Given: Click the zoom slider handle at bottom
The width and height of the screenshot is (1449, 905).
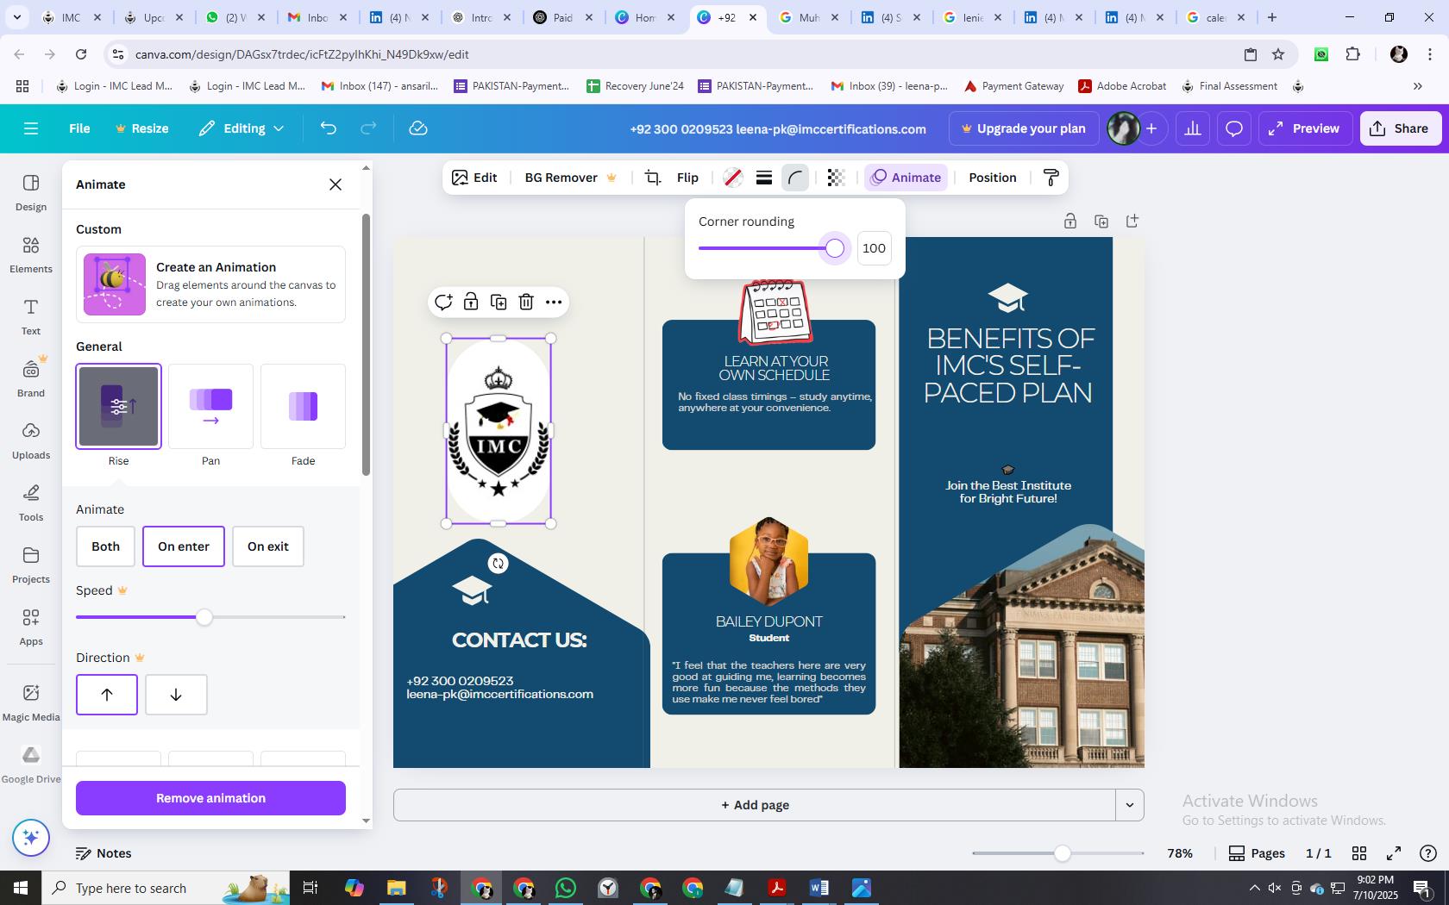Looking at the screenshot, I should (1062, 853).
